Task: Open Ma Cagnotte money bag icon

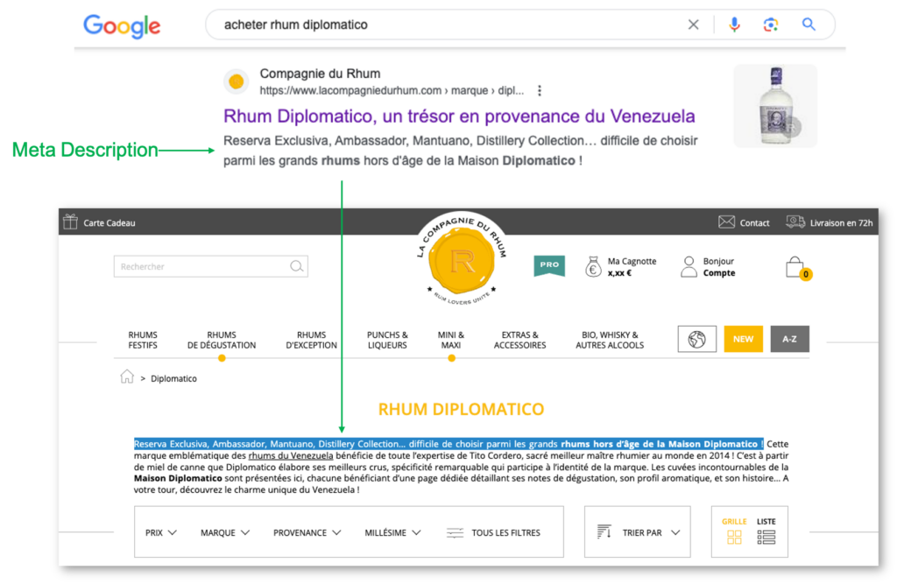Action: click(x=593, y=267)
